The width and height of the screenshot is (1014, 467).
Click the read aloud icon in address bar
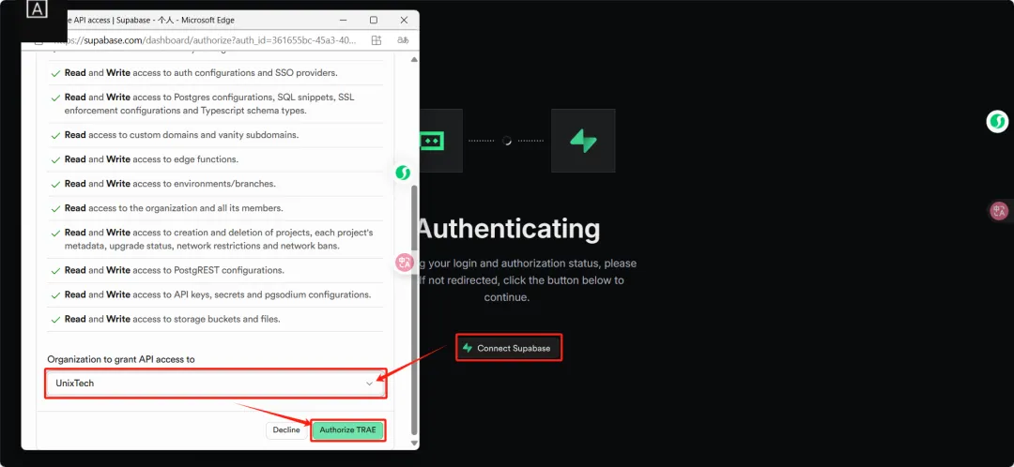point(403,40)
